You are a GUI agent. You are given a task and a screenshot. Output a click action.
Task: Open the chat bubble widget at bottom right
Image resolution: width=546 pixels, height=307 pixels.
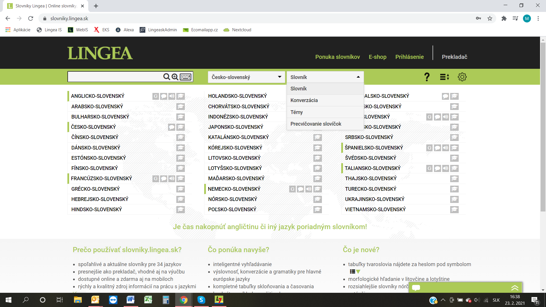click(x=416, y=288)
